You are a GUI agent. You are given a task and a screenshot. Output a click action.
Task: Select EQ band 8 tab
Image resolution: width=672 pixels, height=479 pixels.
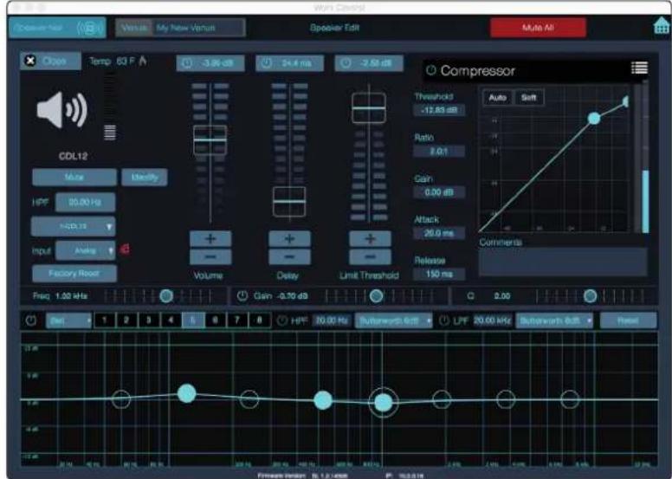[259, 320]
